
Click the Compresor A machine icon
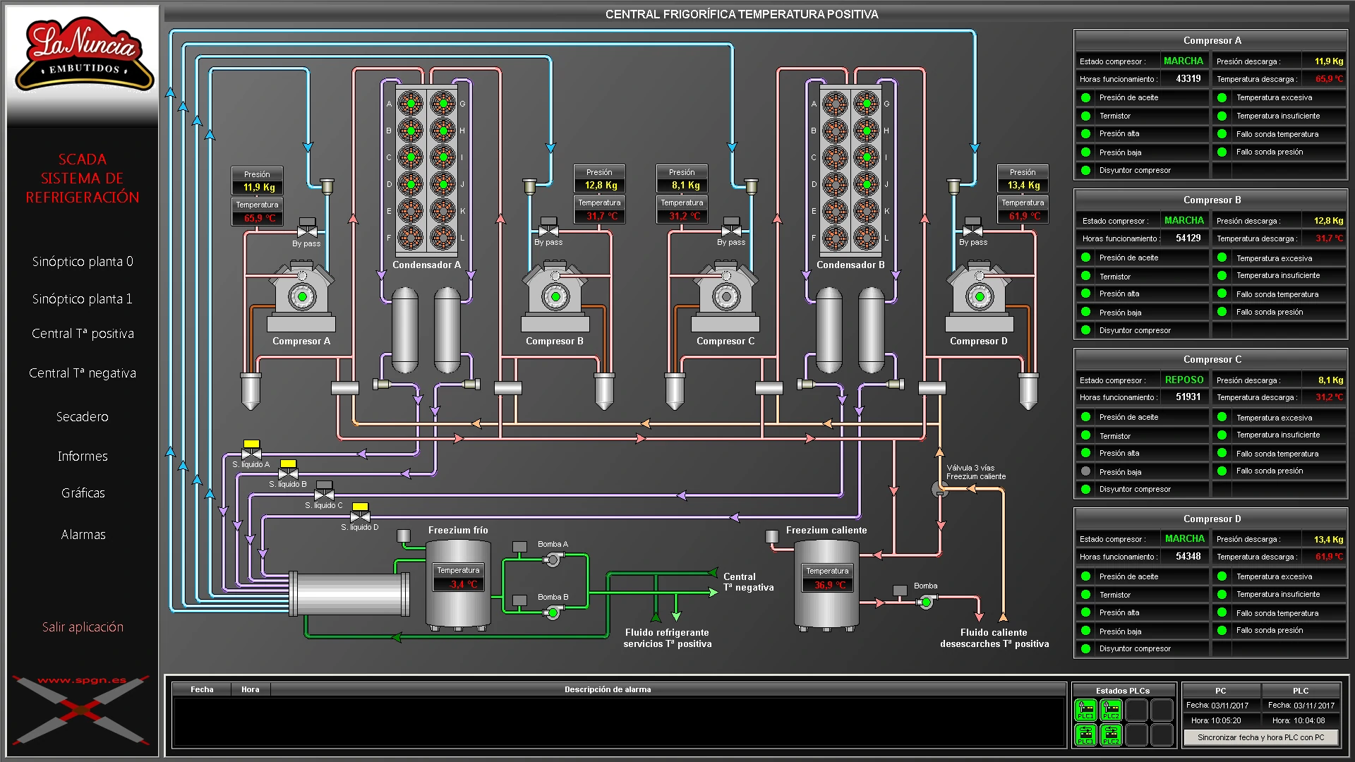click(301, 296)
